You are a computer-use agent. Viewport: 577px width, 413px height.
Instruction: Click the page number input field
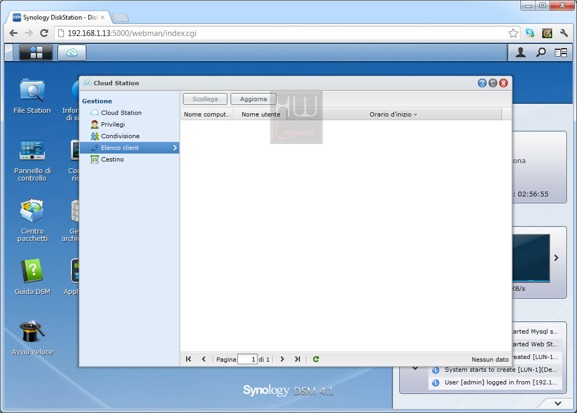click(248, 359)
